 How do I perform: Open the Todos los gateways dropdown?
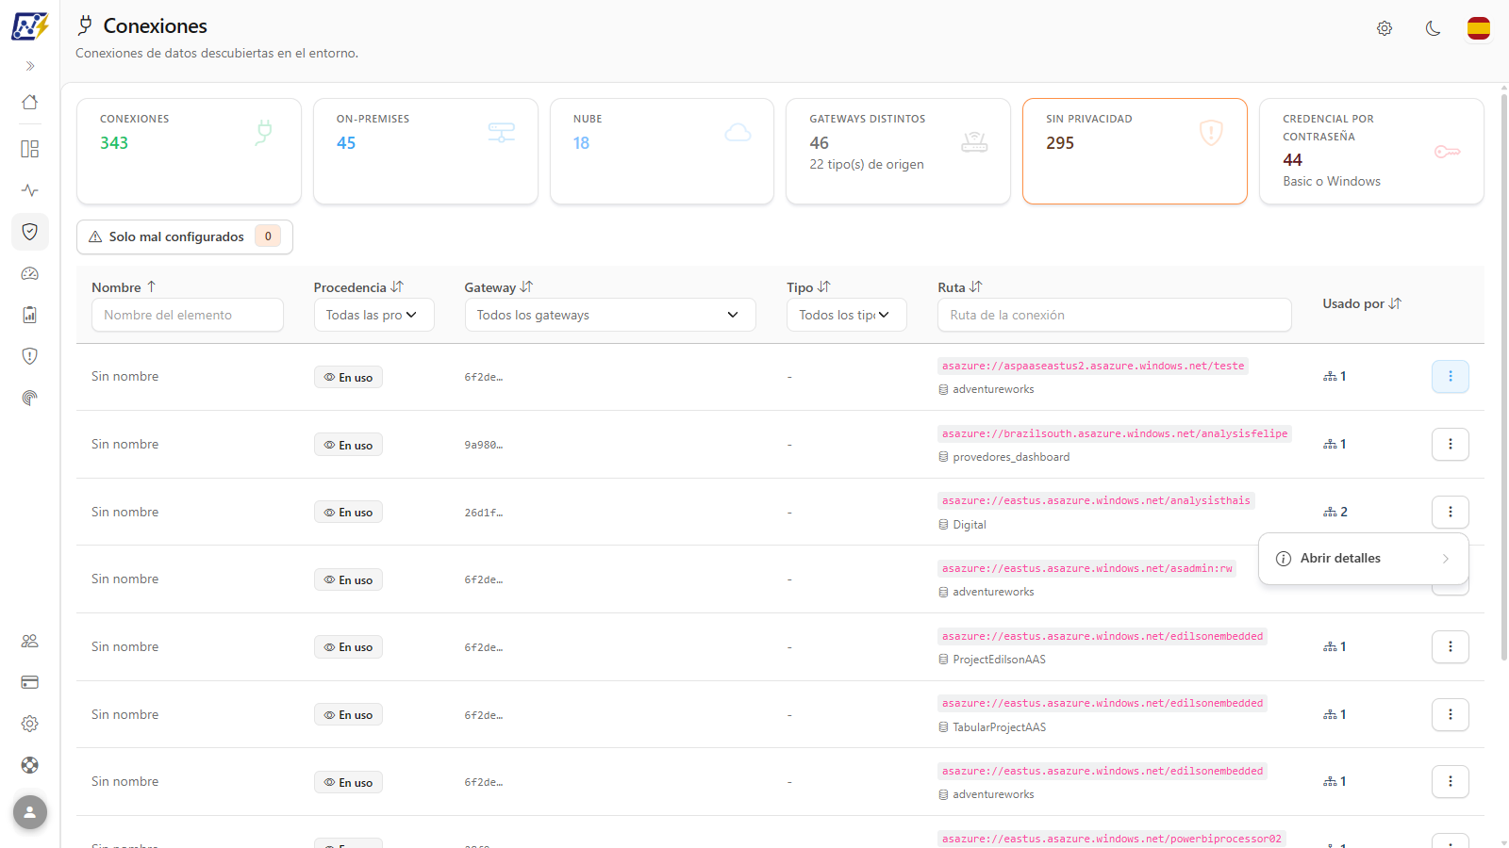610,315
